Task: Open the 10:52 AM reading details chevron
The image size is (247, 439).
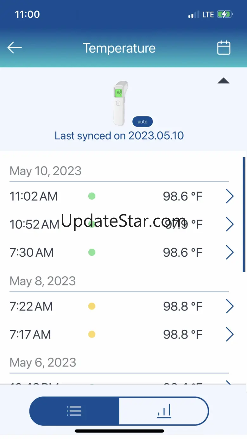Action: click(230, 224)
